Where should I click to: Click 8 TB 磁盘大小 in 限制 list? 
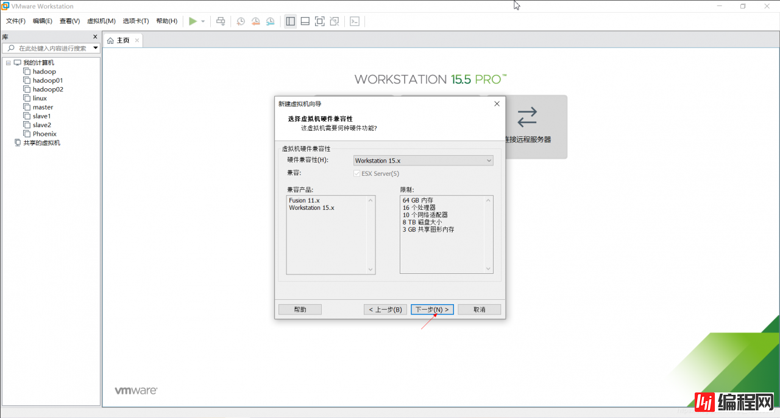coord(422,222)
